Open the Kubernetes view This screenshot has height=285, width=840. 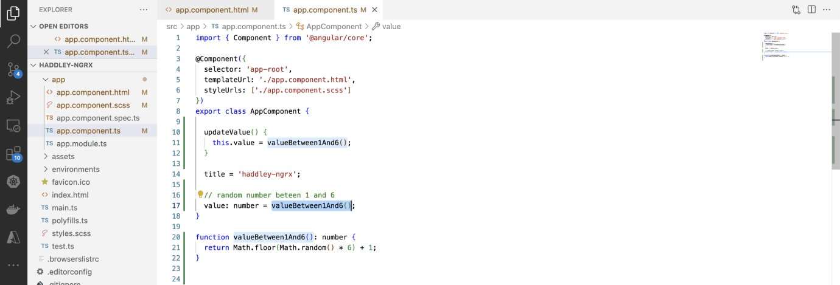pyautogui.click(x=13, y=182)
